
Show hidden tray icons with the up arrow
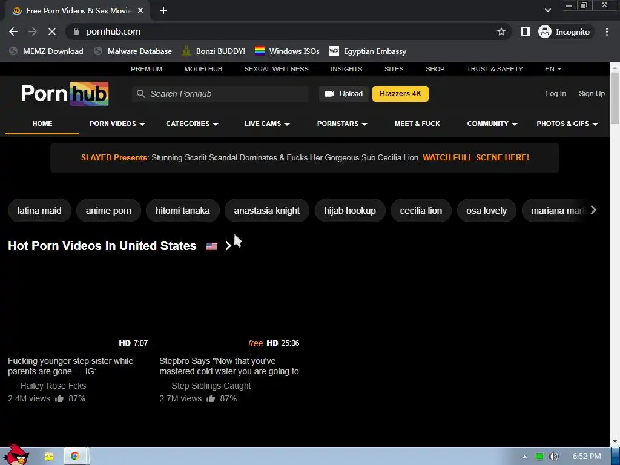coord(524,457)
